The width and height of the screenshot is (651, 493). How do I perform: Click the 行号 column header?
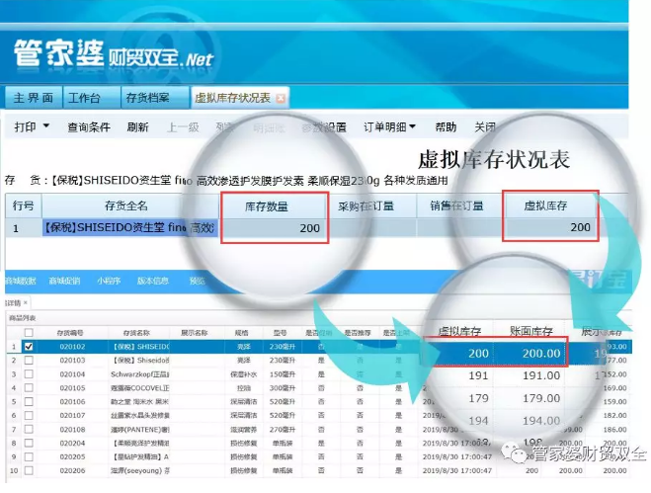[x=24, y=205]
